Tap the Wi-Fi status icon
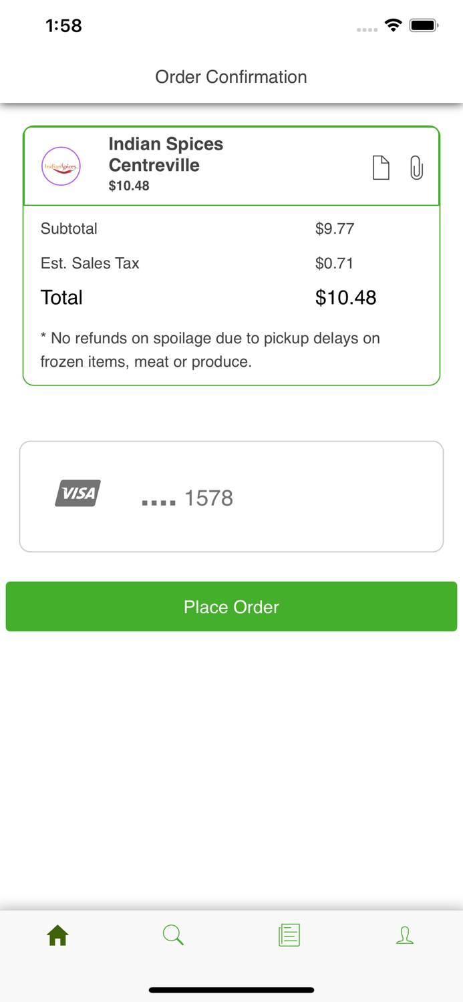463x1002 pixels. pos(394,25)
